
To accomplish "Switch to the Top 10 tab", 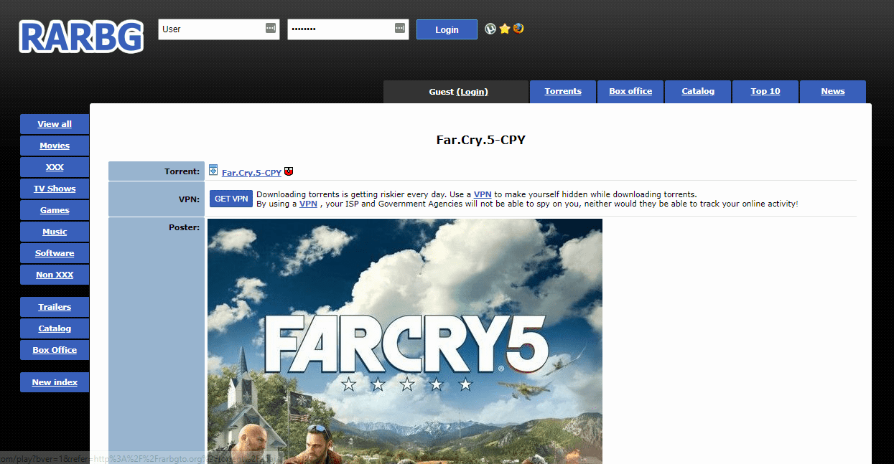I will coord(765,91).
